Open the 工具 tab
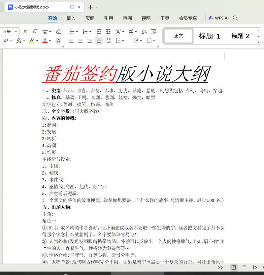264x275 pixels. (165, 18)
